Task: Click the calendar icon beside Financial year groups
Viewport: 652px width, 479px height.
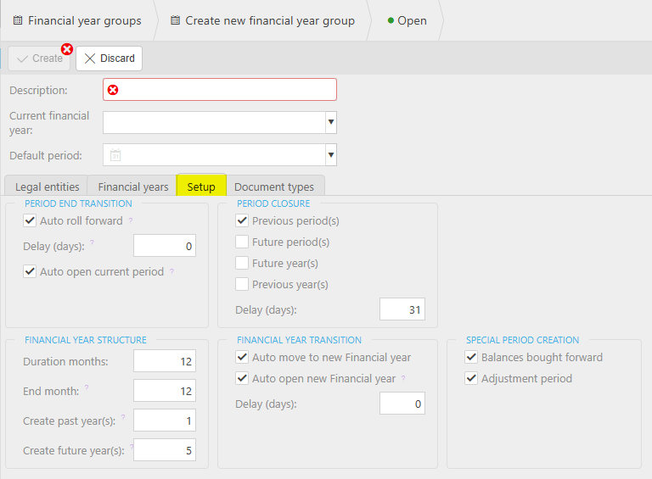Action: click(x=18, y=20)
